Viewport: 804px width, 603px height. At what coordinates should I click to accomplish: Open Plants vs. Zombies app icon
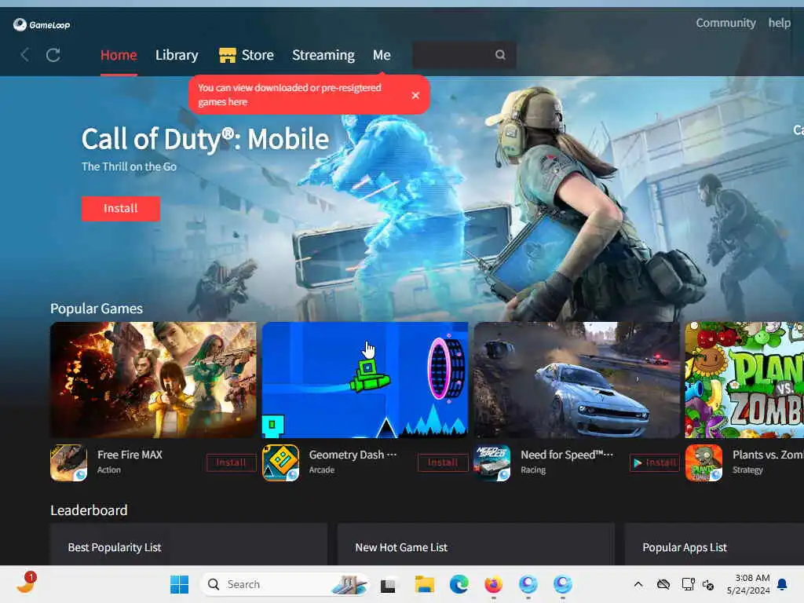pos(704,462)
